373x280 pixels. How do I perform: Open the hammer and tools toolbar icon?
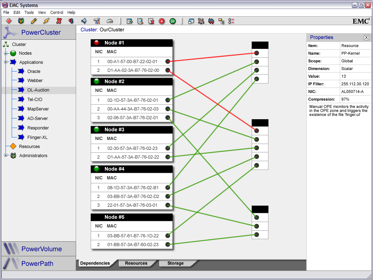(97, 21)
